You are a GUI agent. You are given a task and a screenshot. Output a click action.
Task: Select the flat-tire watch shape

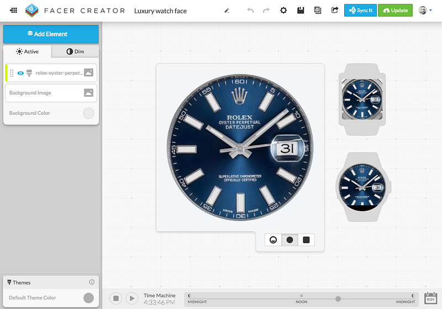[273, 240]
